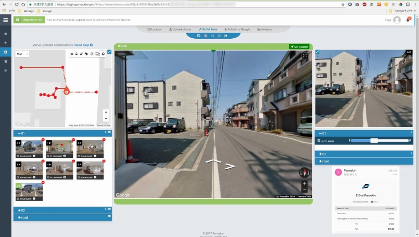Click the open lock icon in the map toolbar
Image resolution: width=419 pixels, height=237 pixels.
pos(81,54)
